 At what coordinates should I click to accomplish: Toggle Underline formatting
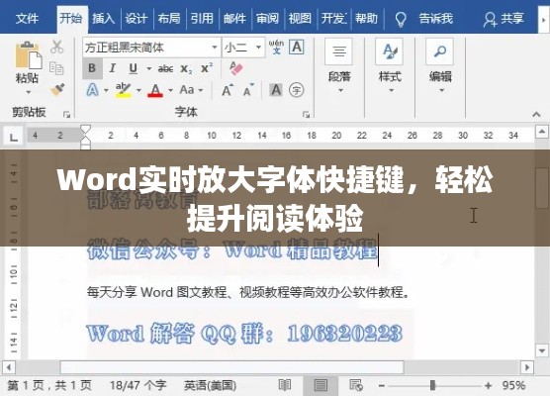[x=133, y=68]
